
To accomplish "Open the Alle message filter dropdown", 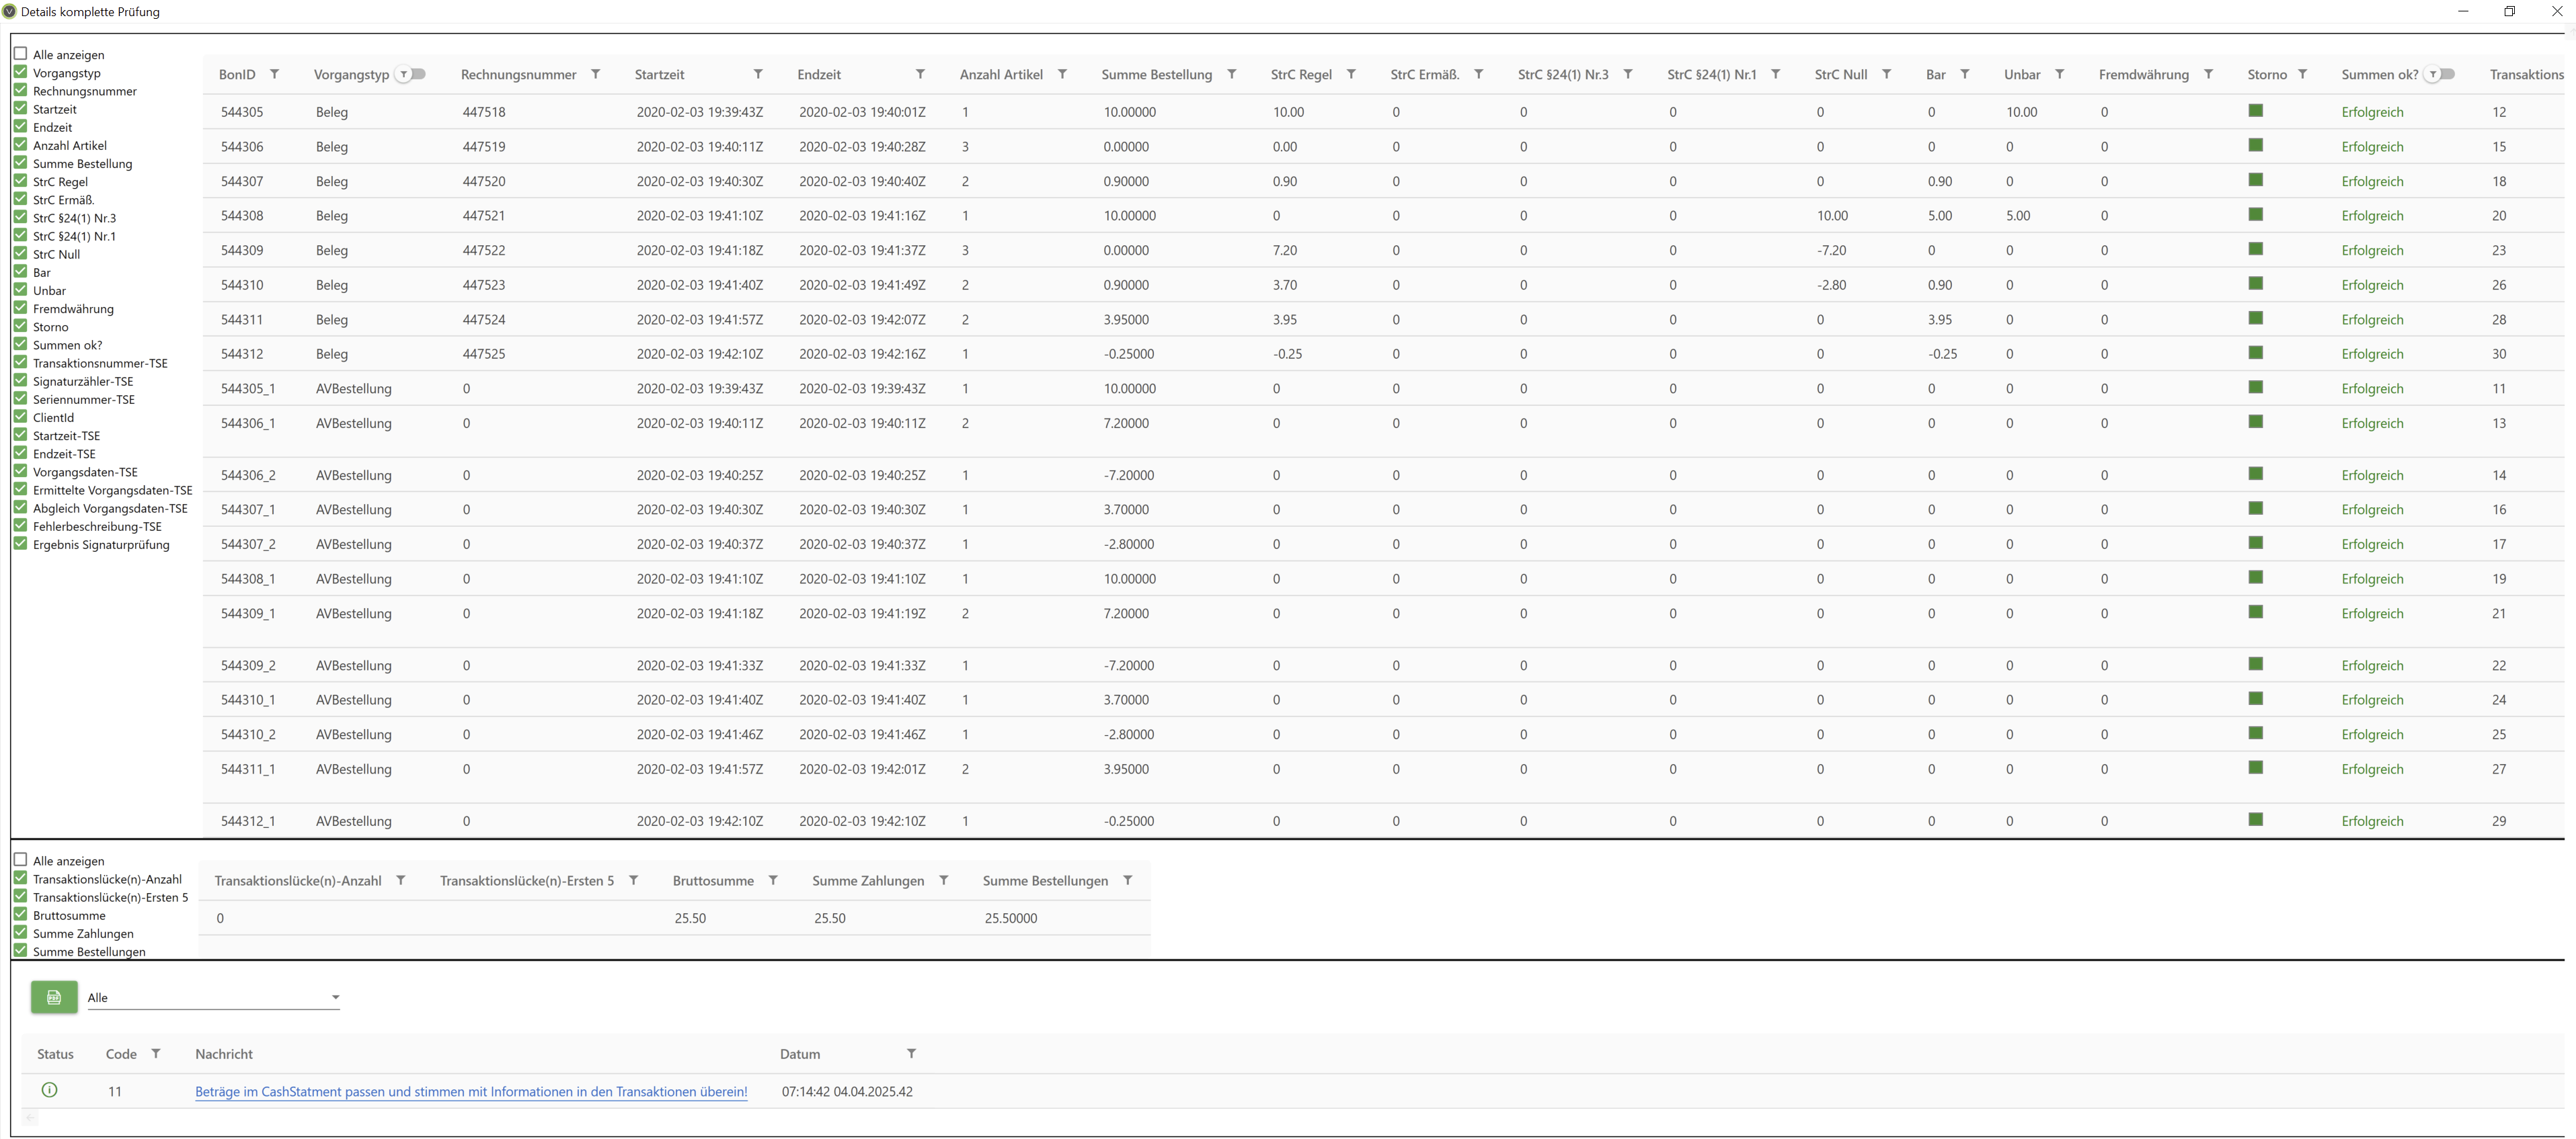I will click(x=214, y=997).
